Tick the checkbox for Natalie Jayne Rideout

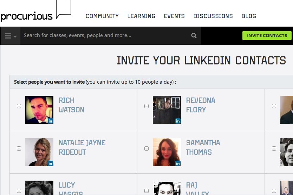(x=19, y=148)
